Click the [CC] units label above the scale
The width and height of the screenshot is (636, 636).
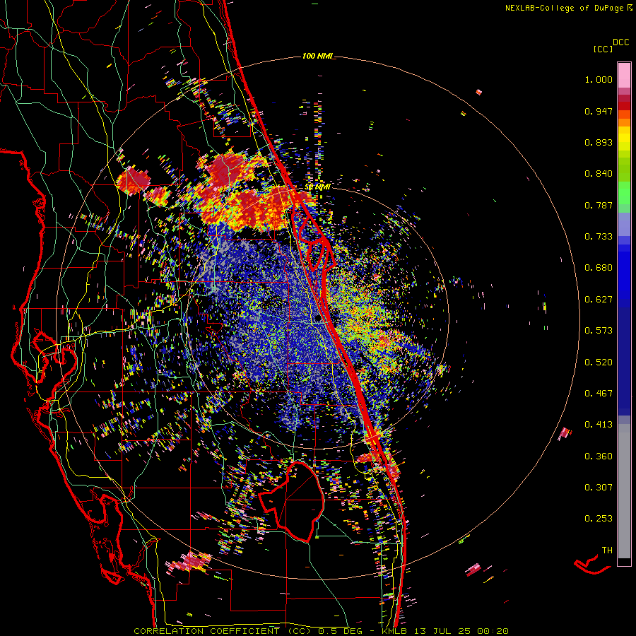[x=603, y=49]
